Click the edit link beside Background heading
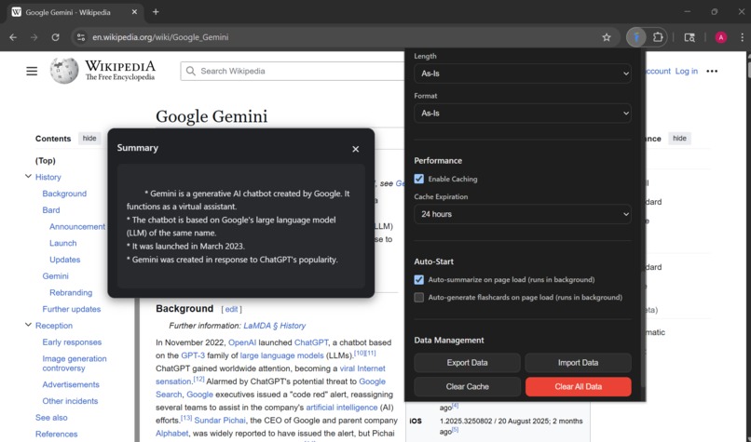751x442 pixels. coord(231,310)
